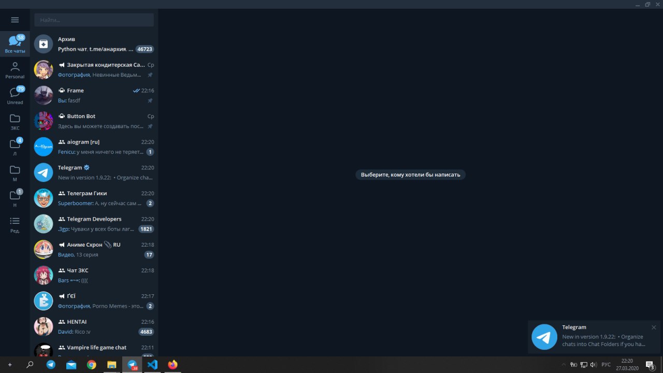Open the Telegram Developers group avatar
This screenshot has width=663, height=373.
click(x=44, y=224)
